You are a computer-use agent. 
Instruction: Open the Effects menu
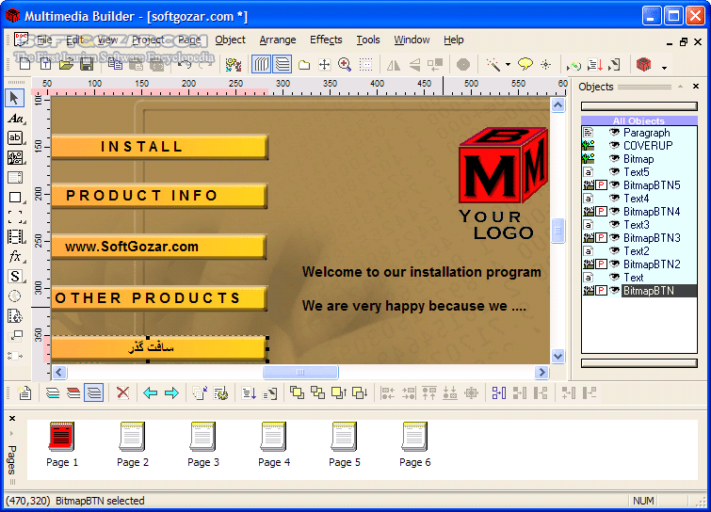[x=326, y=40]
